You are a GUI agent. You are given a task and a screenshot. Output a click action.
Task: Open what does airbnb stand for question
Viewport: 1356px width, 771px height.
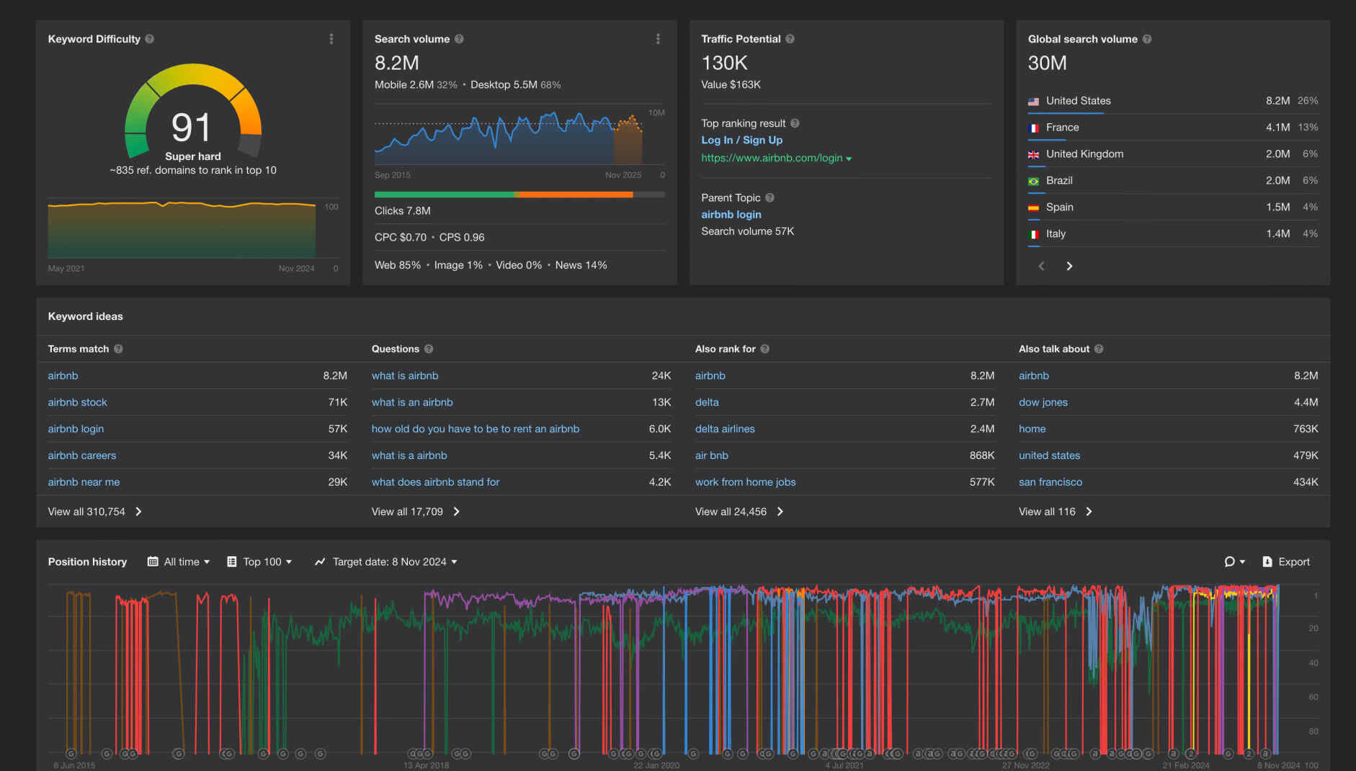click(435, 482)
